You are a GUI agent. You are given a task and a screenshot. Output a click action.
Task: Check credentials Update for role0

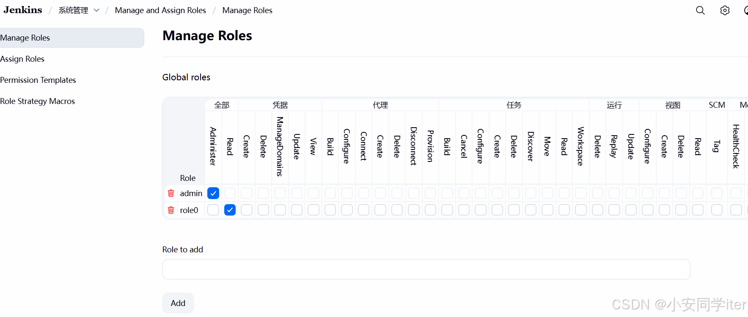tap(297, 210)
